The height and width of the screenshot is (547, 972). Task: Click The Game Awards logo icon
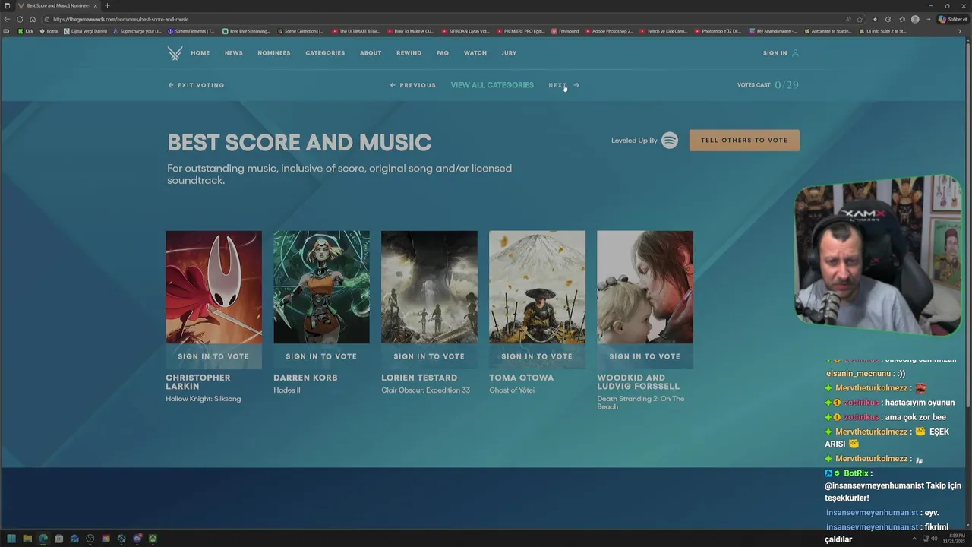pyautogui.click(x=175, y=53)
